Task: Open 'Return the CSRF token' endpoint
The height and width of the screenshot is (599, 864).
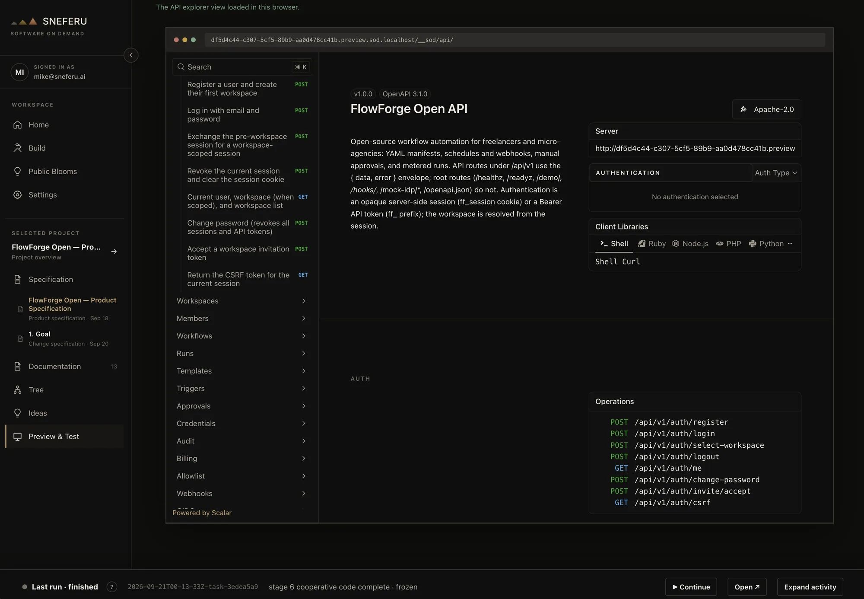Action: pyautogui.click(x=247, y=279)
